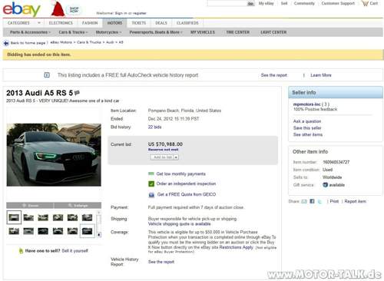Screen dimensions: 384x281
Task: Click the back arrow to home page
Action: click(x=6, y=43)
